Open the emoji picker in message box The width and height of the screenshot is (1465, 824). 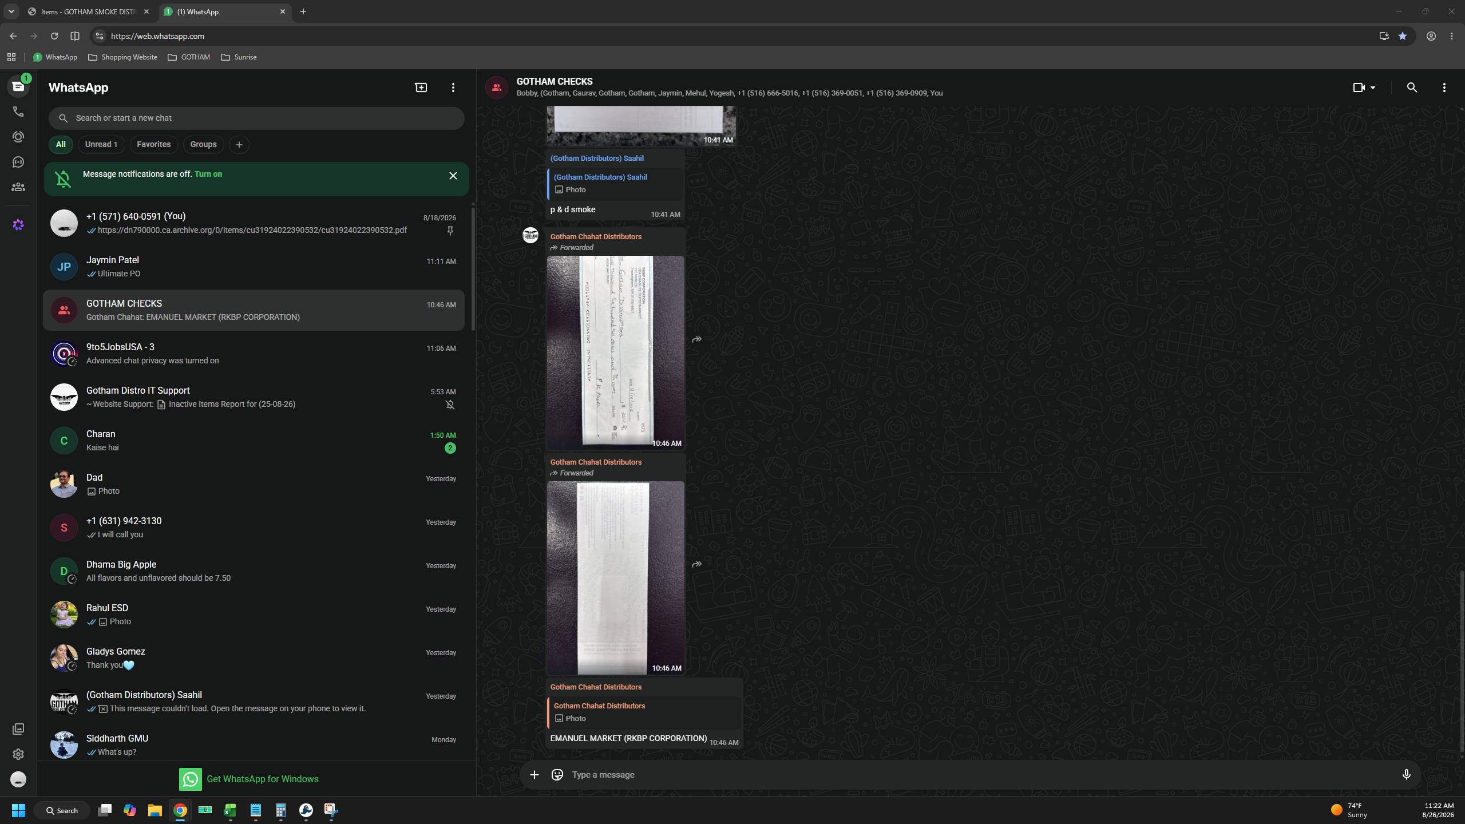point(557,775)
